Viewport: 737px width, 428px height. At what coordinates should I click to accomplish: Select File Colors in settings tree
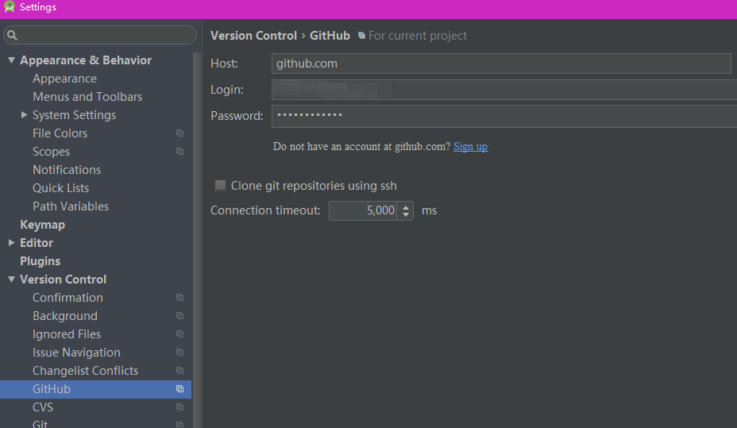point(60,133)
